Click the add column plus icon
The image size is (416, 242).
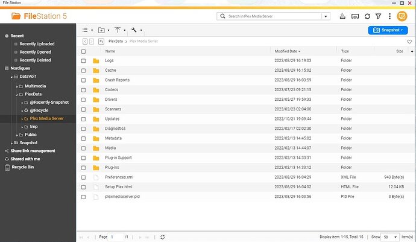click(412, 51)
